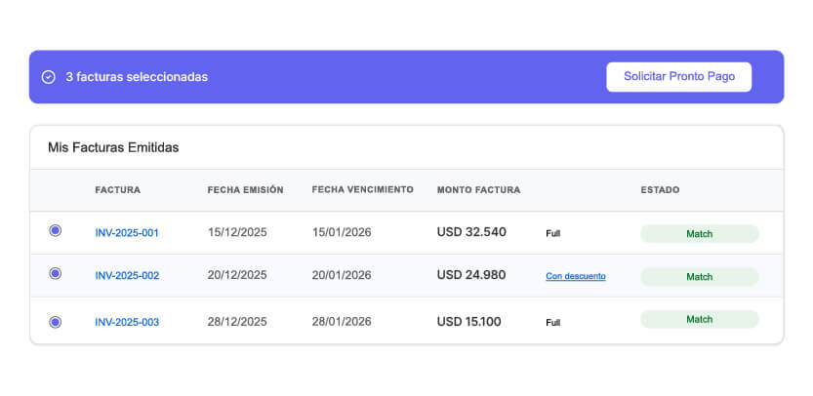This screenshot has width=813, height=396.
Task: Toggle radio button for INV-2025-003
Action: (x=55, y=321)
